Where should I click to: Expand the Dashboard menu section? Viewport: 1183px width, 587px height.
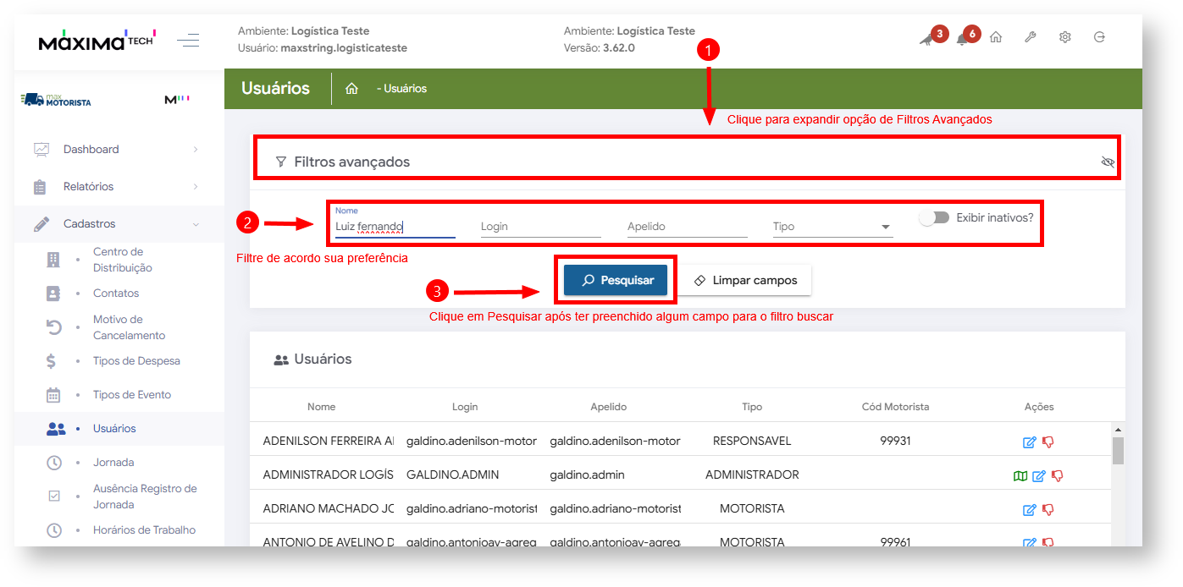click(119, 150)
